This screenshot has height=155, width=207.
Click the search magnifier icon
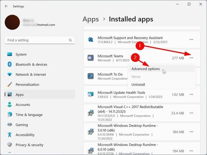70,40
